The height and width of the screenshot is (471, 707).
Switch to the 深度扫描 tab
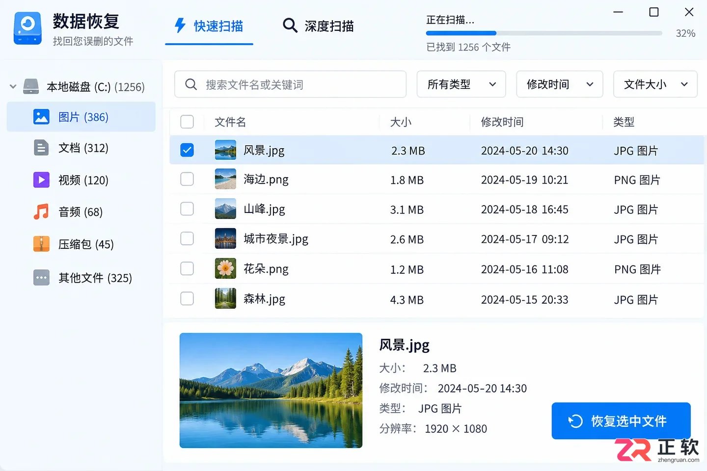click(x=318, y=26)
